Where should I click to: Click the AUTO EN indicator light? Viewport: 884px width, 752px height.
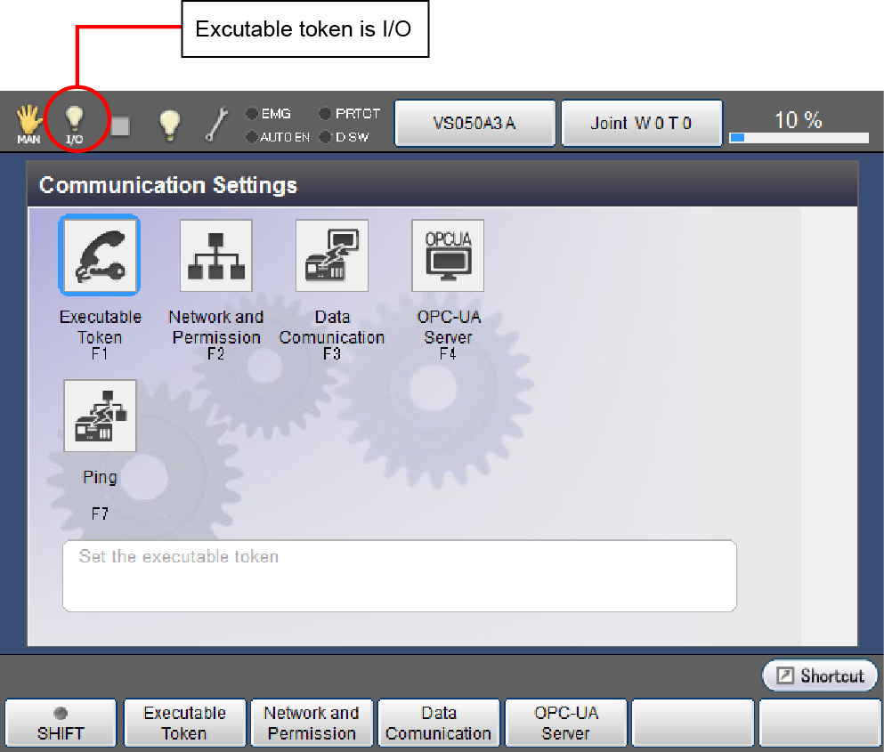[252, 137]
